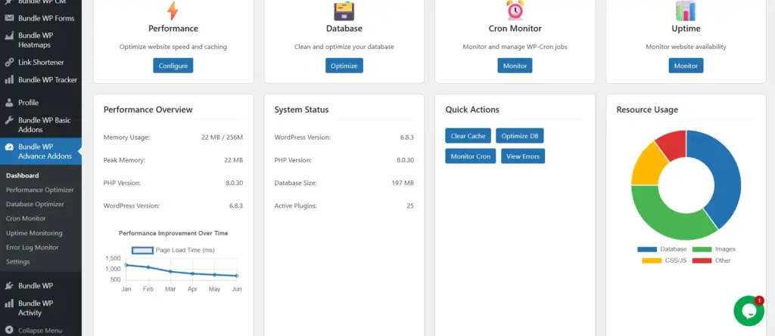Click the Collapse Menu arrow icon
The width and height of the screenshot is (775, 336).
9,330
